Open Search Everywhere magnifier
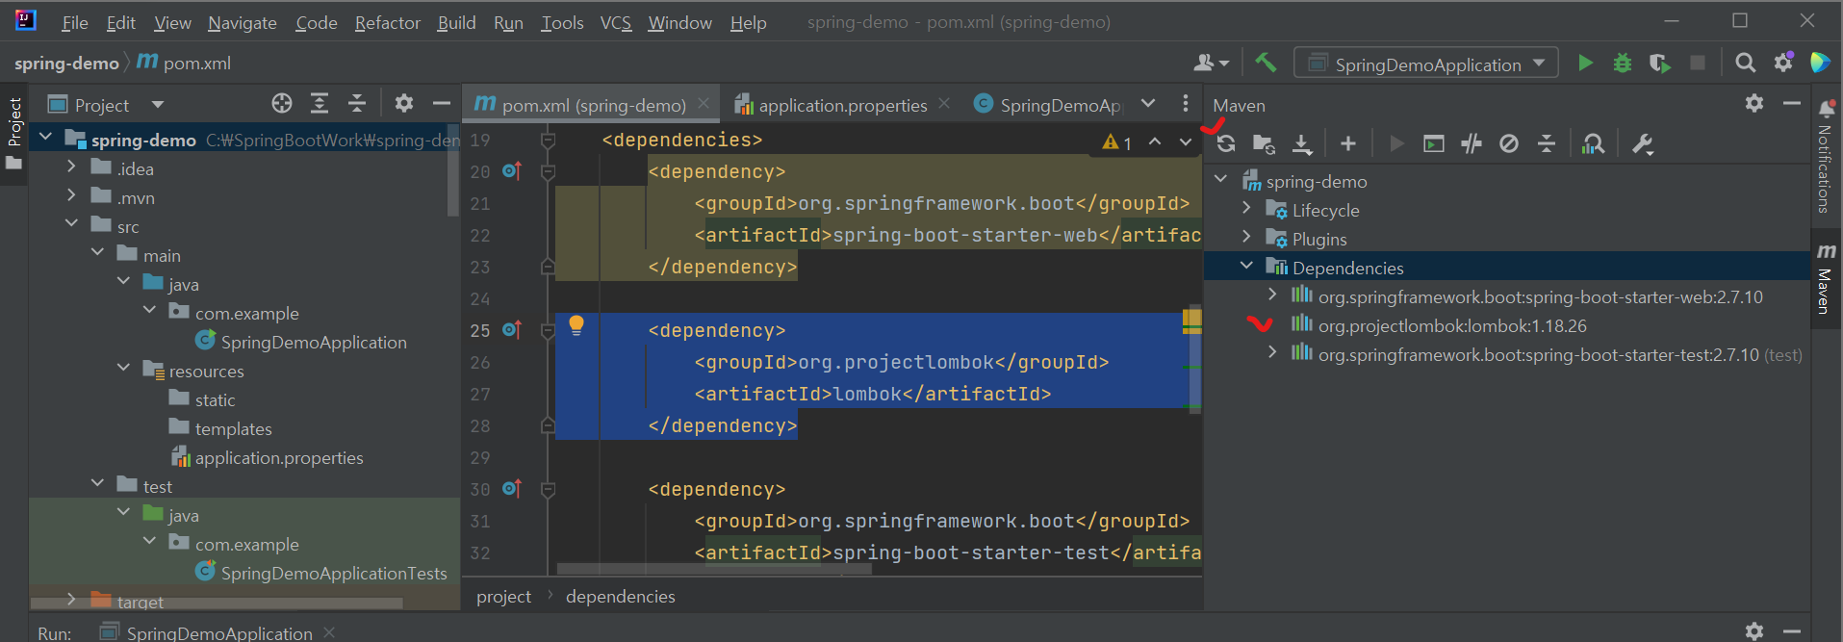Screen dimensions: 1843x642 tap(1745, 63)
